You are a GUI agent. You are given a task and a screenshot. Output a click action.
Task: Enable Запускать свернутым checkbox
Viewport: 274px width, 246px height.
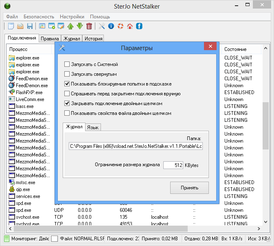pos(67,74)
